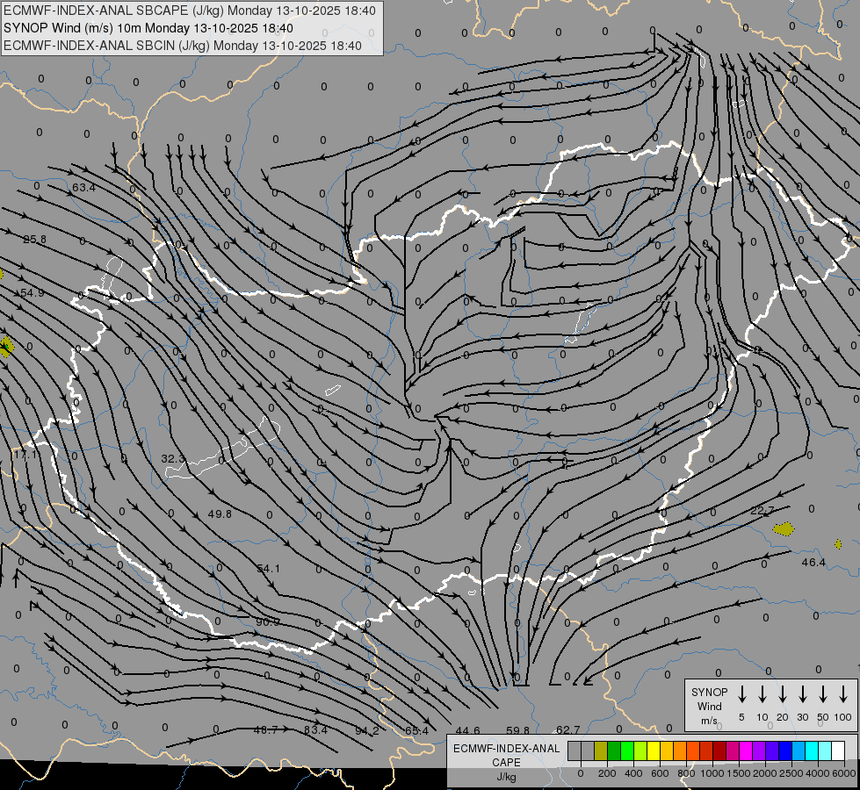Click the SYNOP Wind 10m title line
The width and height of the screenshot is (860, 790).
point(148,28)
